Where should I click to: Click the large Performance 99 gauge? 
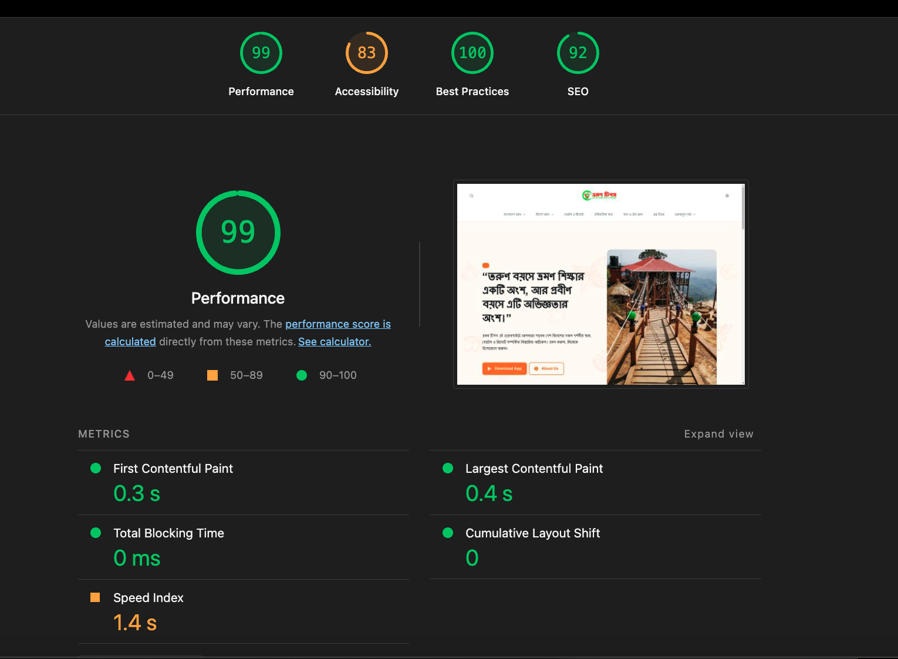pyautogui.click(x=238, y=233)
